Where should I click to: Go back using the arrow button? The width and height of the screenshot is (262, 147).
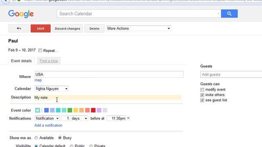tap(18, 29)
